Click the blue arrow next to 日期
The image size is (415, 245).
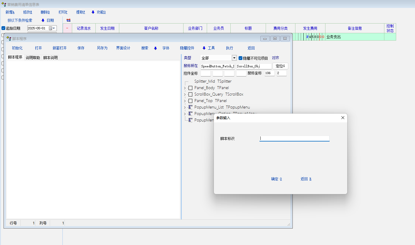(43, 21)
